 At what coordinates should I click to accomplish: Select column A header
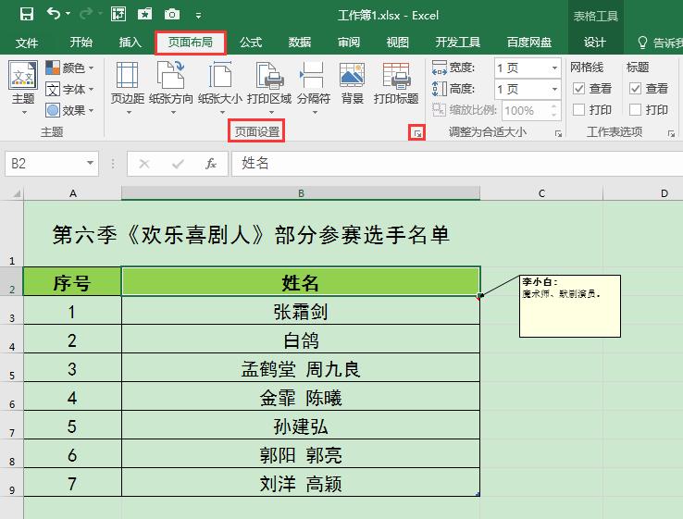73,193
